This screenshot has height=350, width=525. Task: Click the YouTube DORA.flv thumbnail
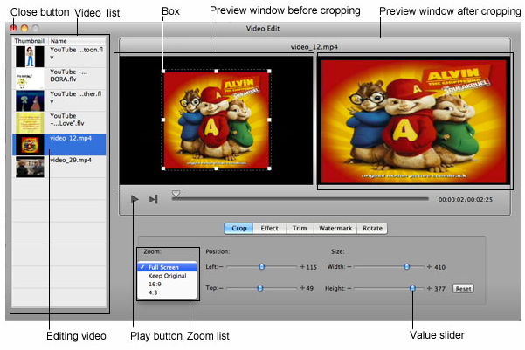30,80
